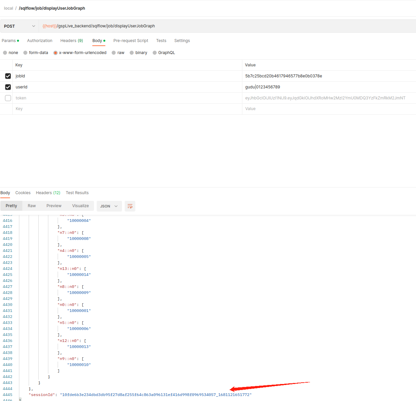Open the Test Results tab
This screenshot has height=401, width=416.
click(77, 193)
